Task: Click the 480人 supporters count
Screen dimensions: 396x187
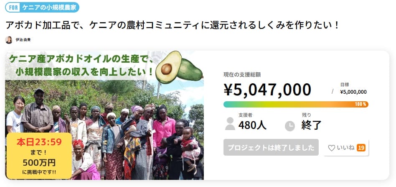Action: pyautogui.click(x=252, y=125)
